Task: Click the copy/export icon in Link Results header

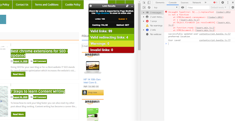Action: (x=127, y=6)
